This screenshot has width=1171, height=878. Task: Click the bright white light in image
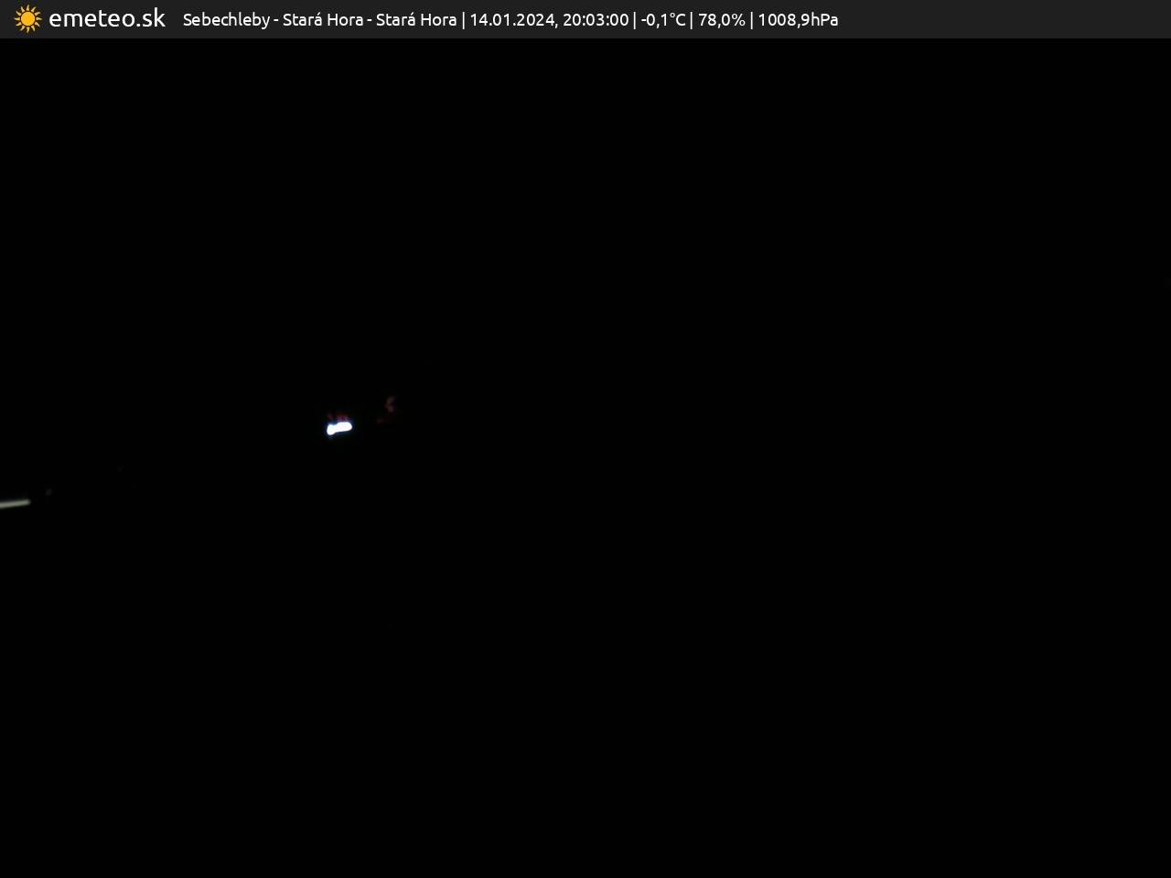[x=339, y=427]
